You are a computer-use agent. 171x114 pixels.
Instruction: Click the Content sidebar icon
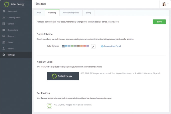coord(4,24)
